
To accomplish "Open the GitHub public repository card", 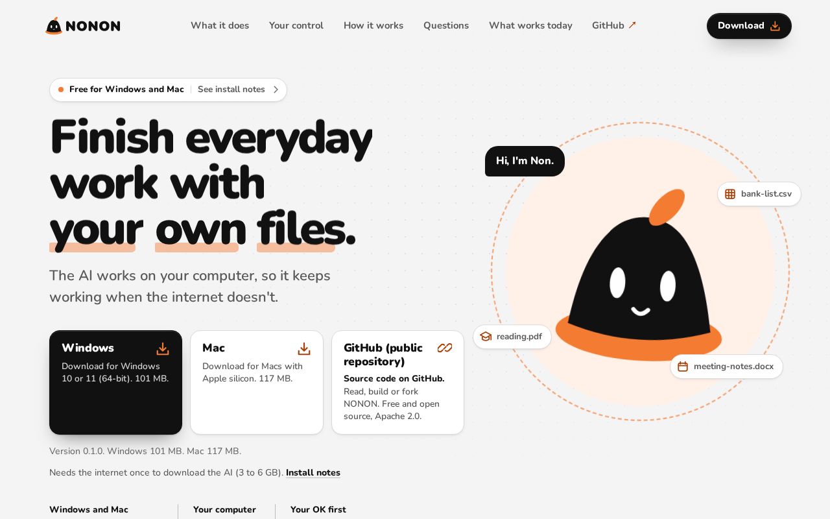I will pos(397,382).
